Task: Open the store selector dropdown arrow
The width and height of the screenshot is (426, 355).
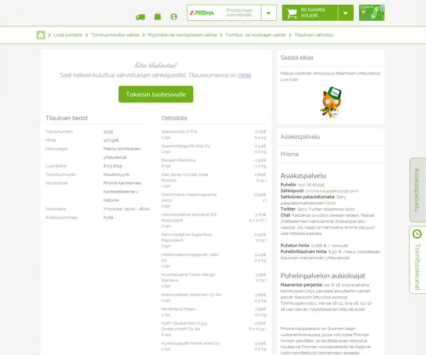Action: [x=269, y=13]
